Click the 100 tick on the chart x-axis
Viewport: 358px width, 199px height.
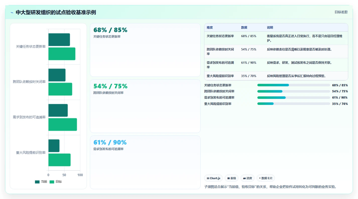[x=80, y=175]
